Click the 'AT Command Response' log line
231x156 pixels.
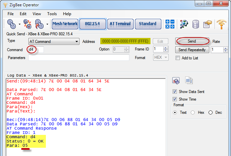(x=32, y=128)
